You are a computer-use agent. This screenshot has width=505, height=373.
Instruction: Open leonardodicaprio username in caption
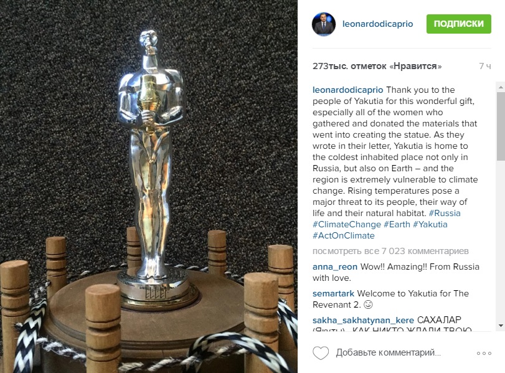pos(348,90)
